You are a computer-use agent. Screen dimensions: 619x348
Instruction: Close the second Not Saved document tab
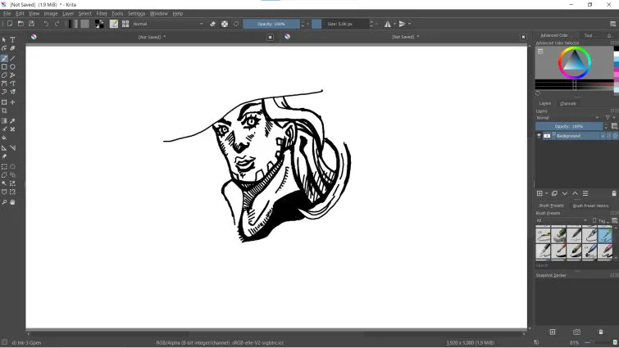[x=523, y=37]
